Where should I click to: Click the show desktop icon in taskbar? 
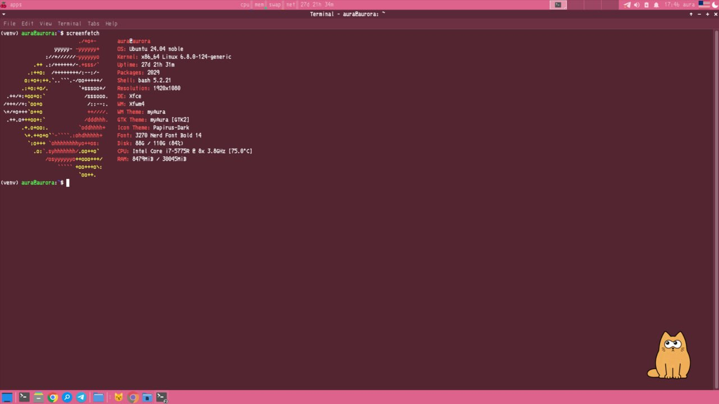pos(7,397)
